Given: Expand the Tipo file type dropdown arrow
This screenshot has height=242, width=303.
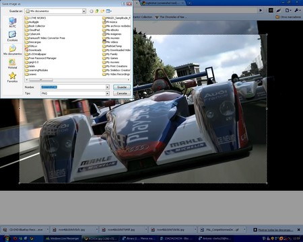Looking at the screenshot, I should (108, 93).
